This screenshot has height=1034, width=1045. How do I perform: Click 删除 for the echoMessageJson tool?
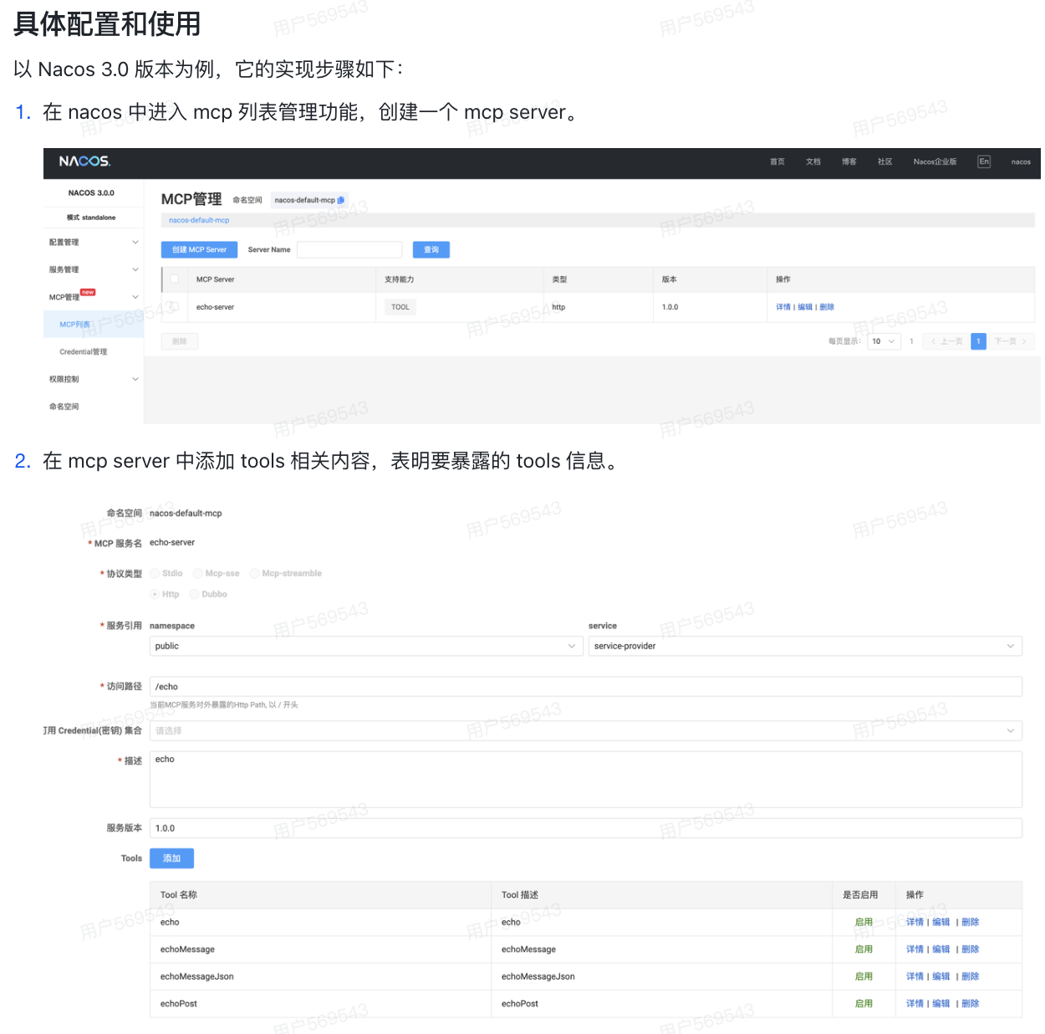(970, 976)
